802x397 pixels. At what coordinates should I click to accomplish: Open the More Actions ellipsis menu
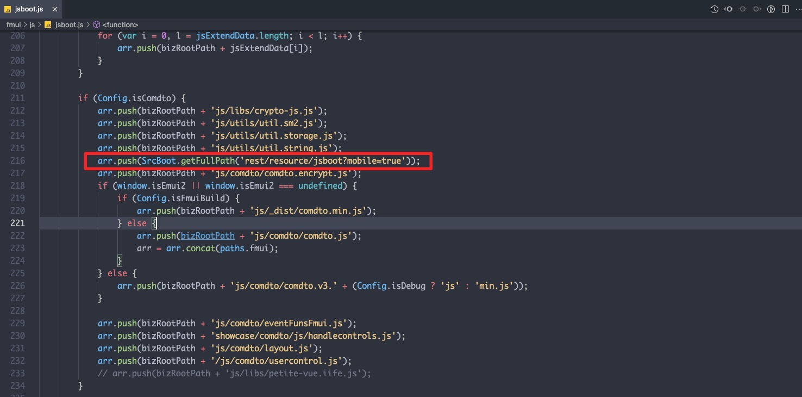(798, 9)
